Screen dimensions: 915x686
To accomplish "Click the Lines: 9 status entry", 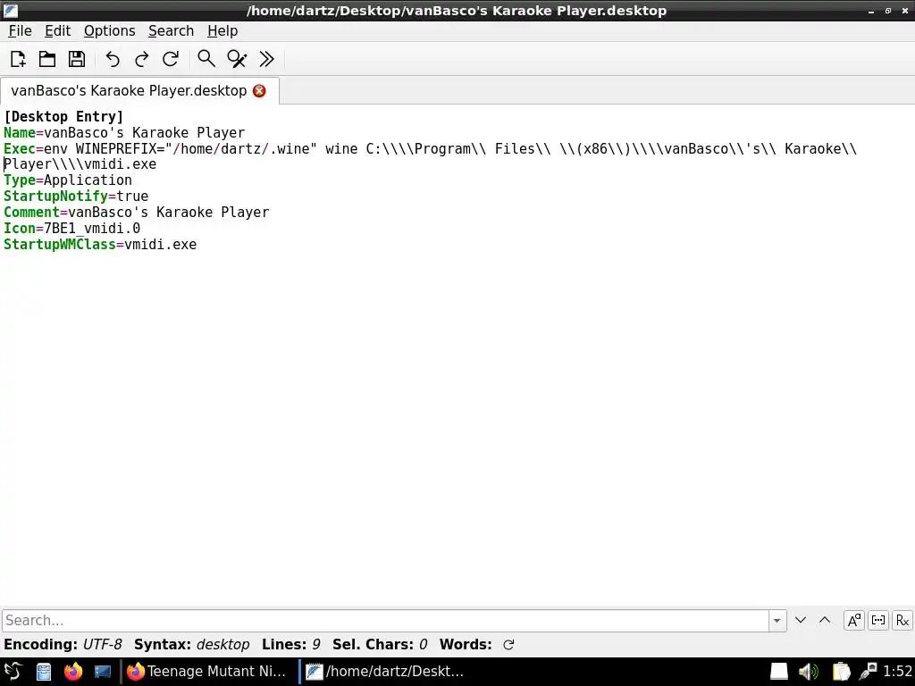I will pyautogui.click(x=290, y=645).
